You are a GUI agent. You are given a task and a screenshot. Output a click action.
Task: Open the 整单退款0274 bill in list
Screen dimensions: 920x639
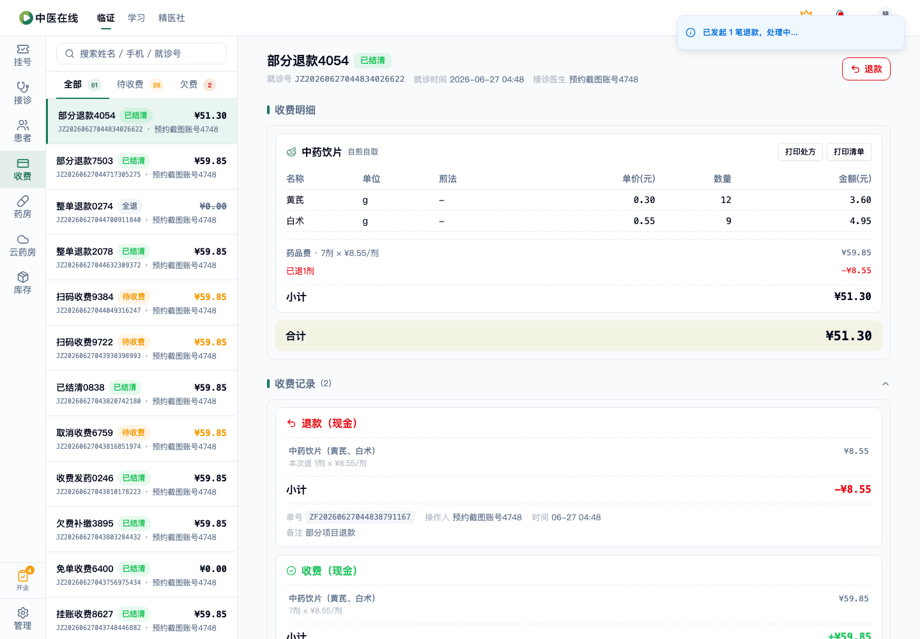coord(142,212)
